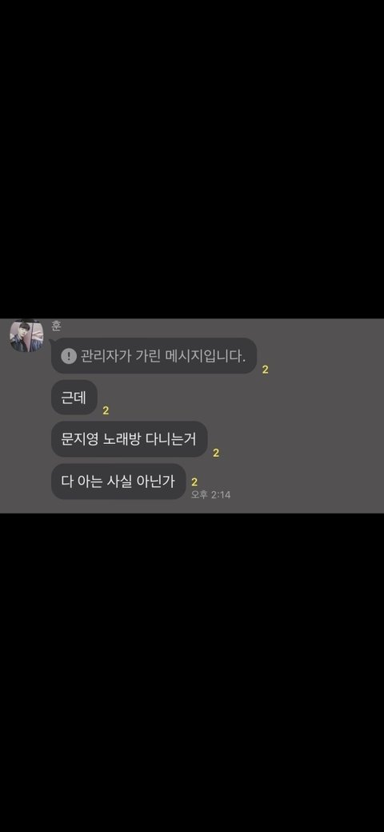
Task: Click the word 가린 in hidden notice
Action: tap(150, 356)
